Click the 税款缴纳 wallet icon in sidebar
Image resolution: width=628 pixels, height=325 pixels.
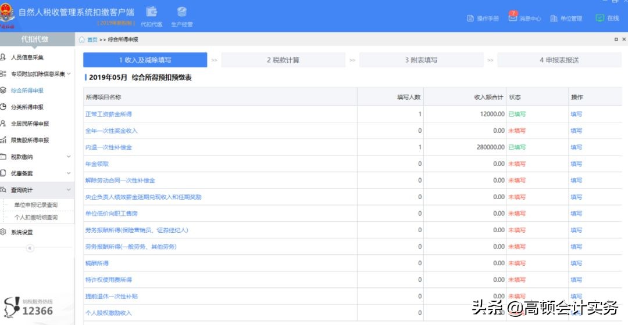3,157
